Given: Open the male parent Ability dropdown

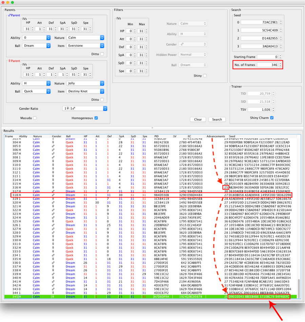Looking at the screenshot, I should click(36, 38).
